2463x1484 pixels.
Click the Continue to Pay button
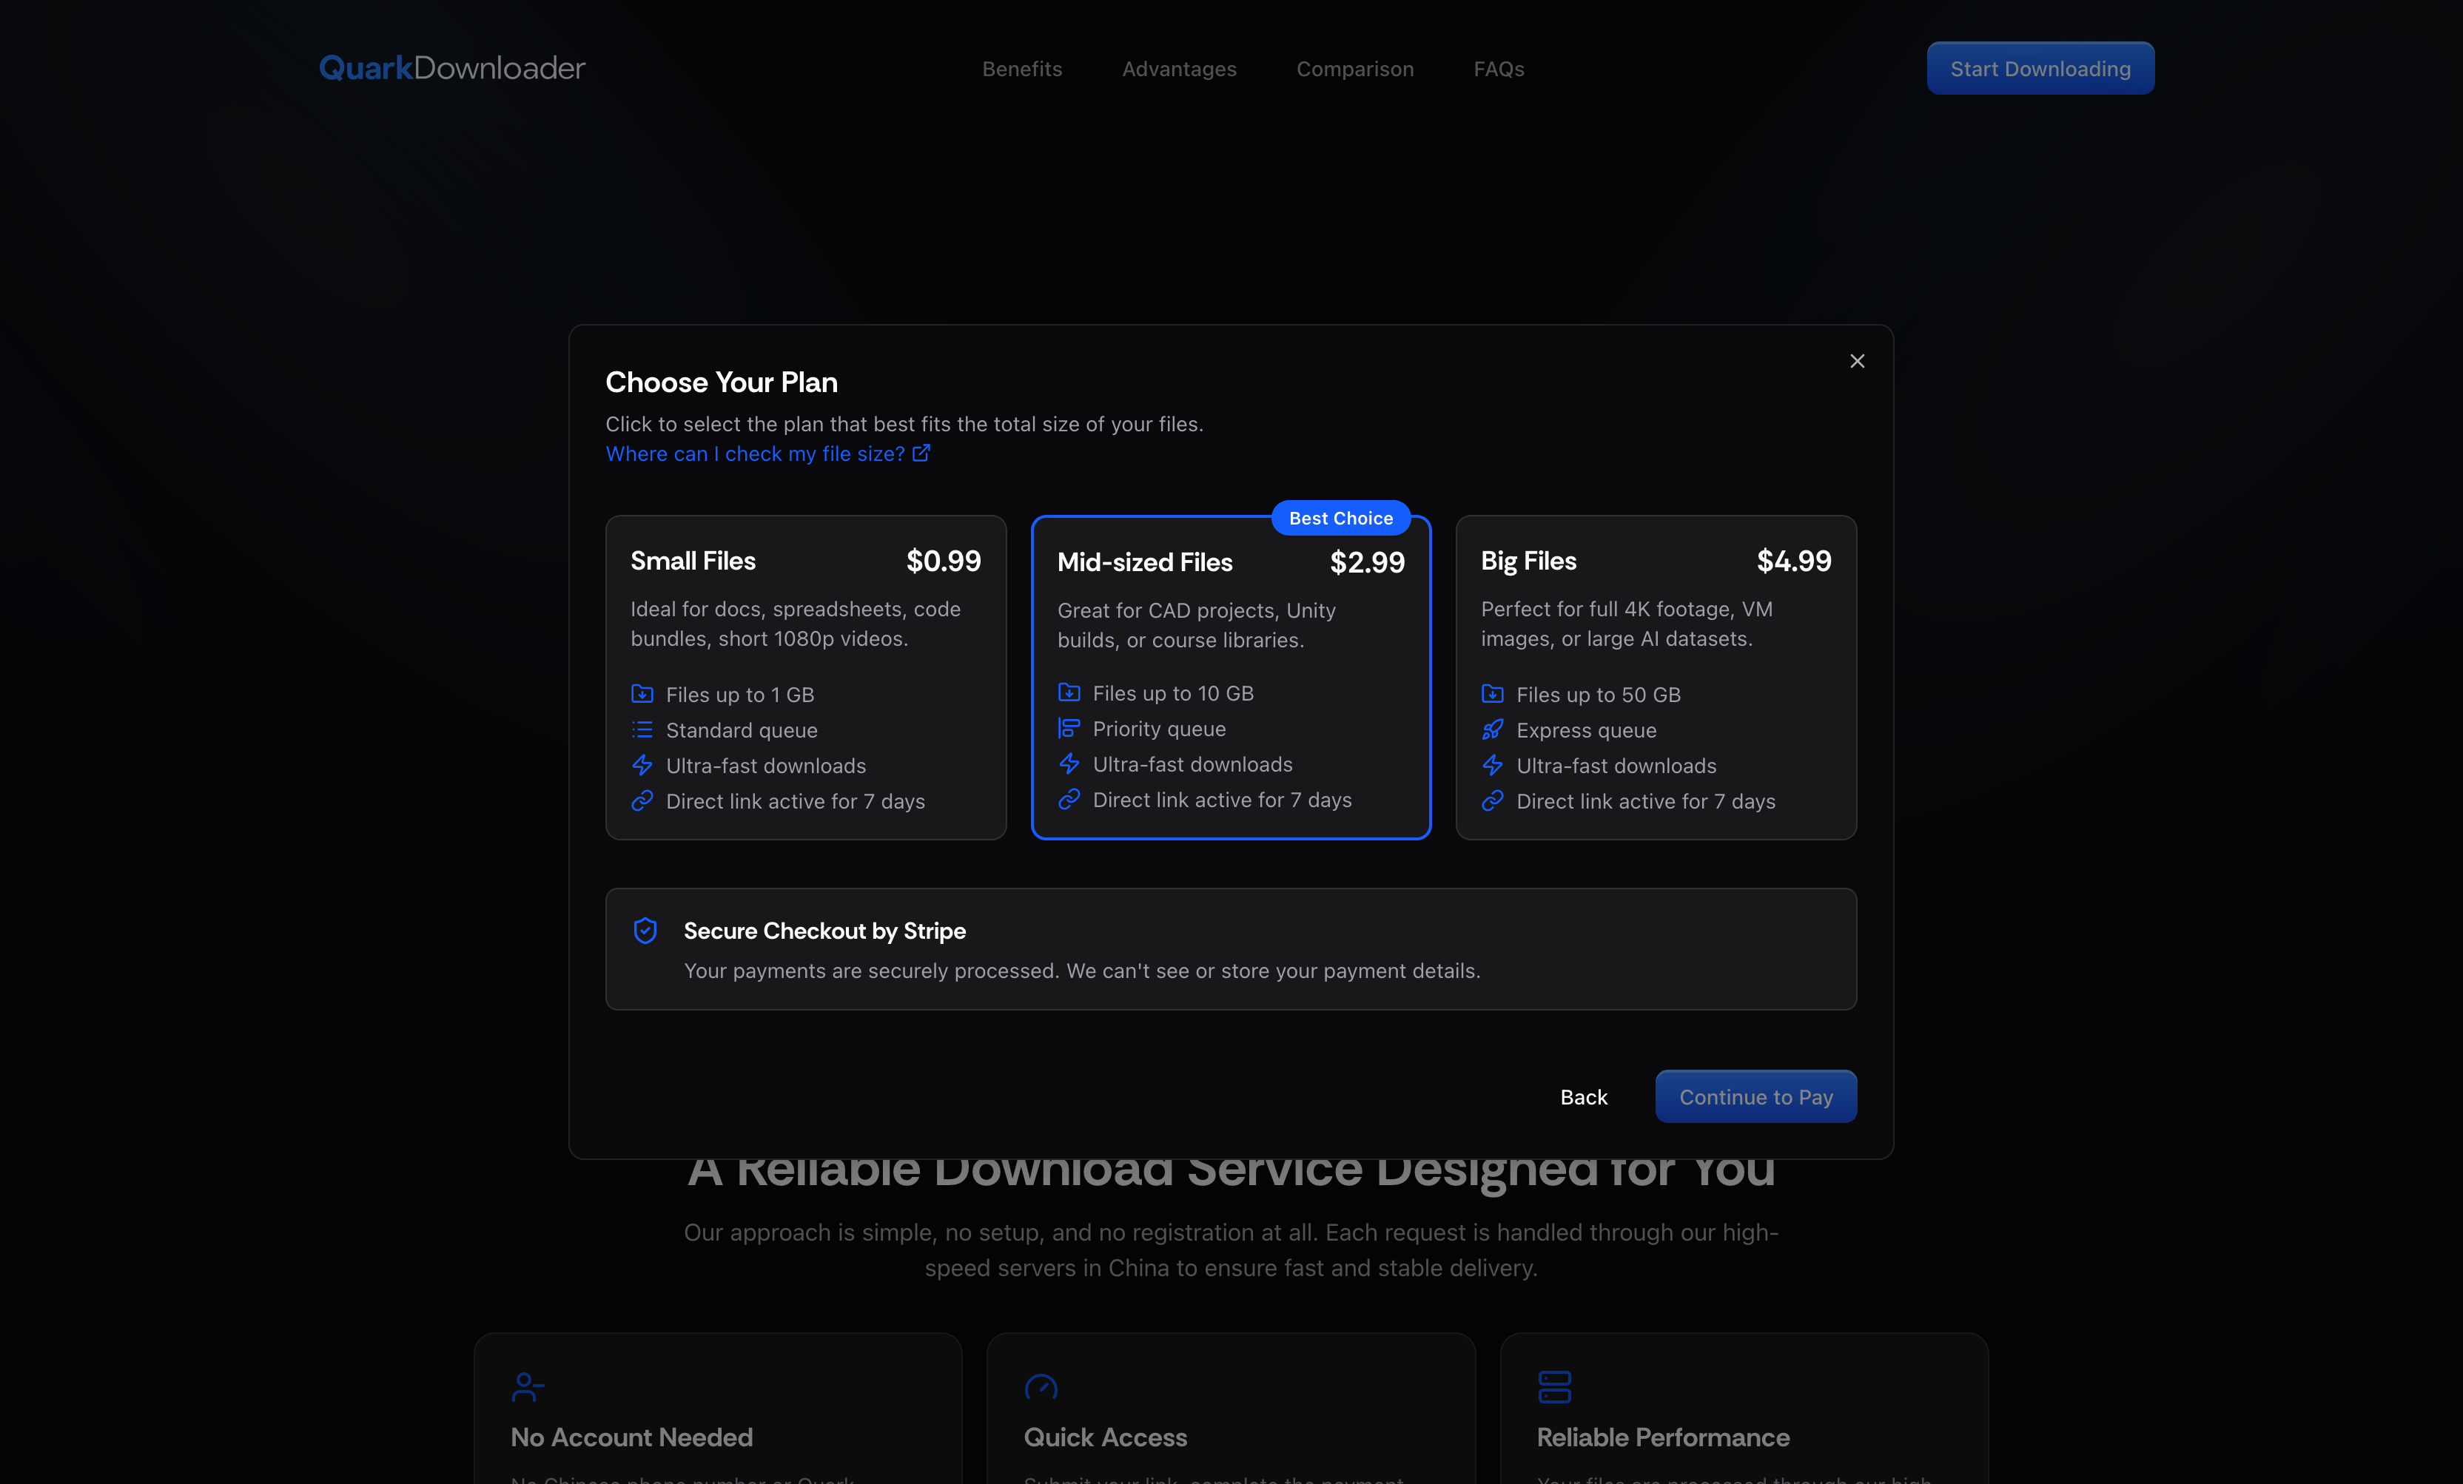click(1755, 1096)
